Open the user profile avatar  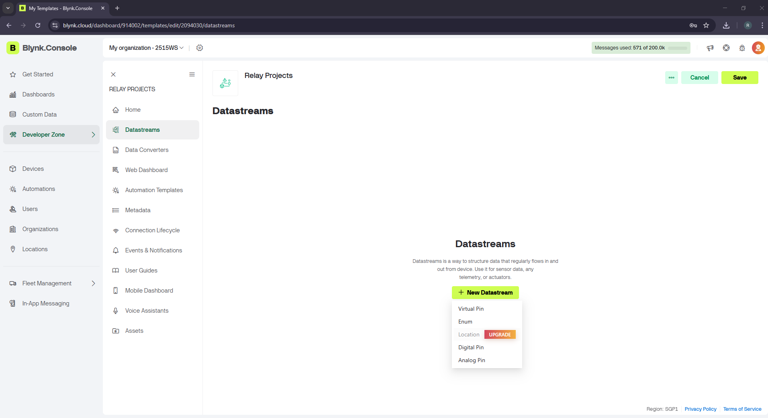758,48
